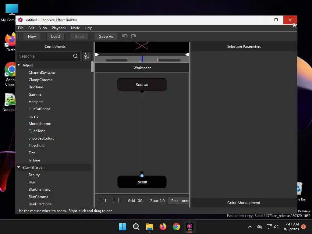Click the Save As button

pyautogui.click(x=106, y=37)
